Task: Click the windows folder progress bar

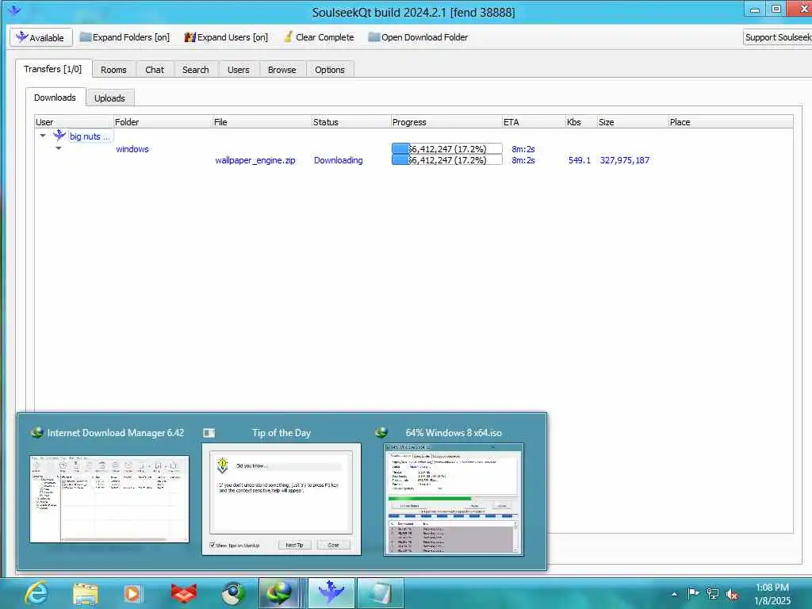Action: point(447,148)
